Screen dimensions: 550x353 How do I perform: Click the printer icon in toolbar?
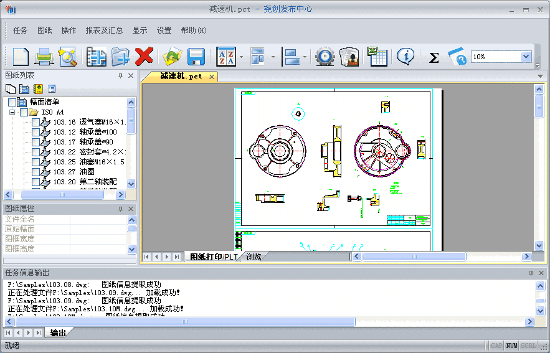pos(44,57)
